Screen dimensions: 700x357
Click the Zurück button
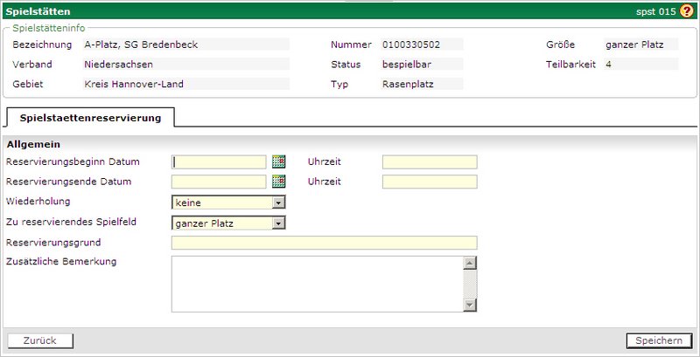click(x=39, y=340)
